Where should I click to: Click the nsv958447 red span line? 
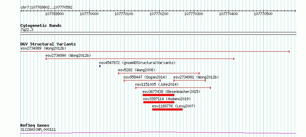(x=142, y=81)
